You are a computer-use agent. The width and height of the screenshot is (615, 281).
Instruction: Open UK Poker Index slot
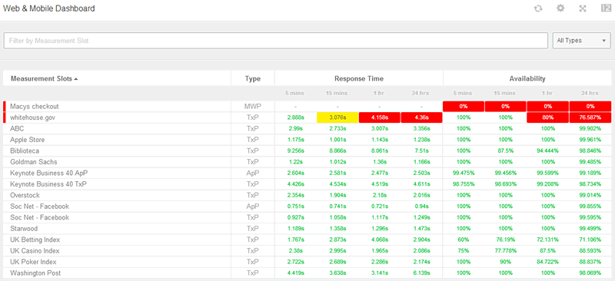click(x=33, y=262)
